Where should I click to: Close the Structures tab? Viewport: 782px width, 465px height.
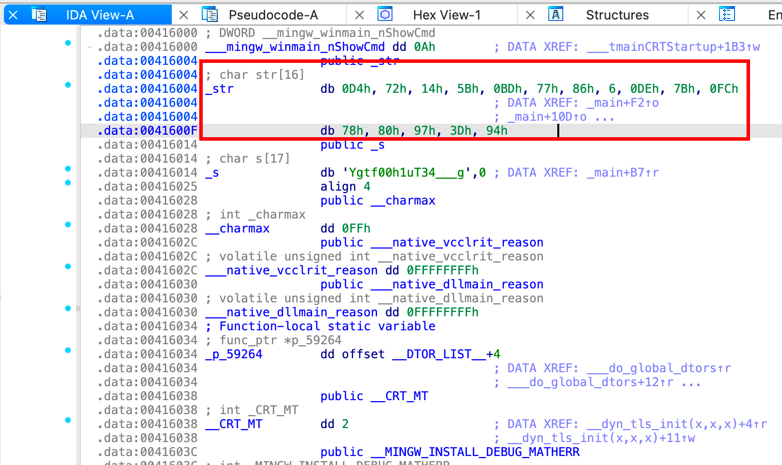[530, 15]
